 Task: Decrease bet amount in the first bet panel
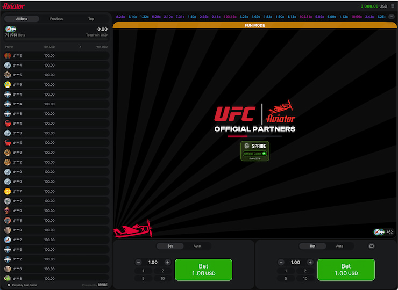click(x=138, y=263)
